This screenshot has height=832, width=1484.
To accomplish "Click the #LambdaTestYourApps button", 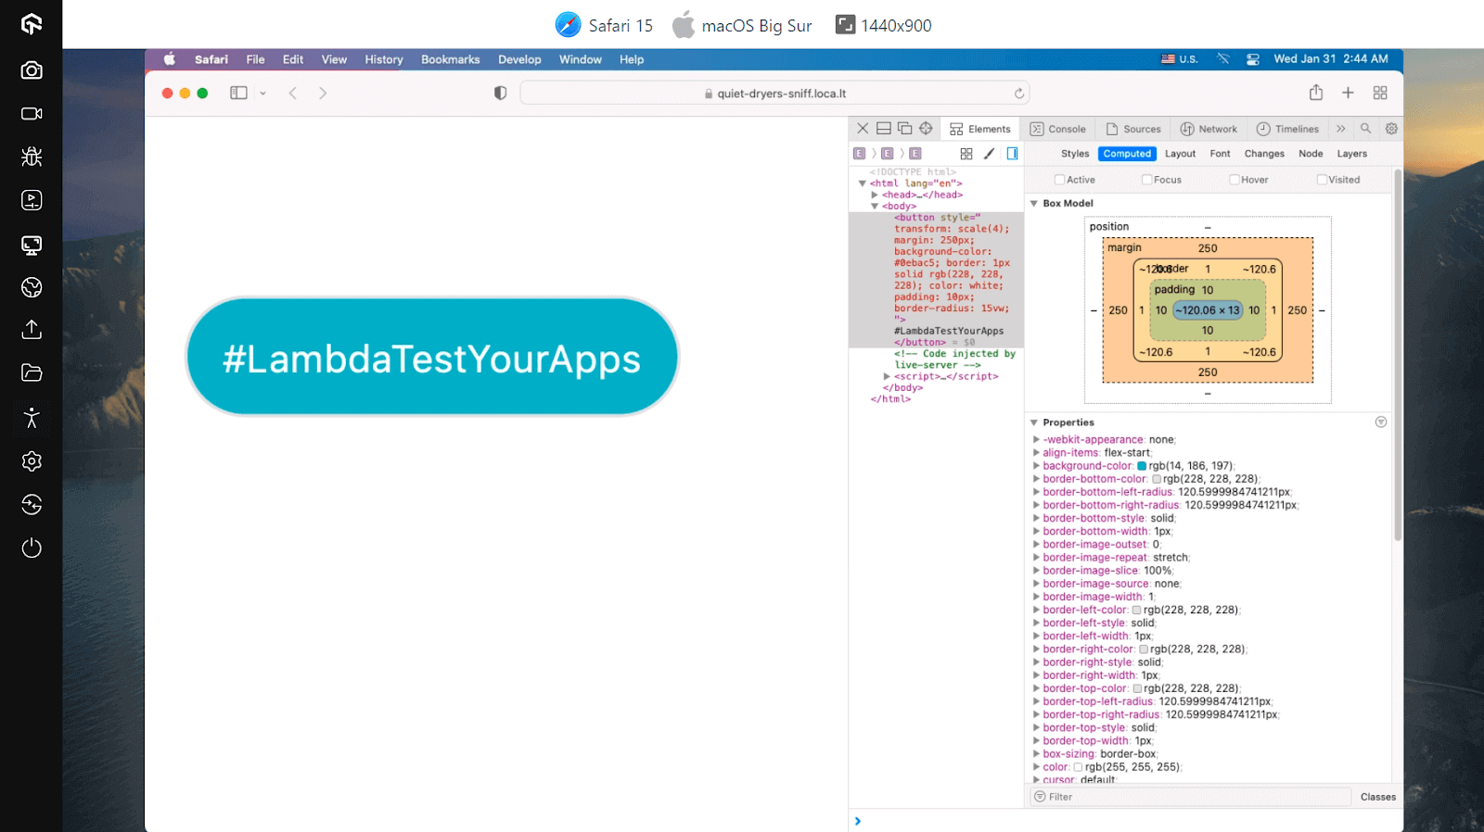I will [432, 357].
